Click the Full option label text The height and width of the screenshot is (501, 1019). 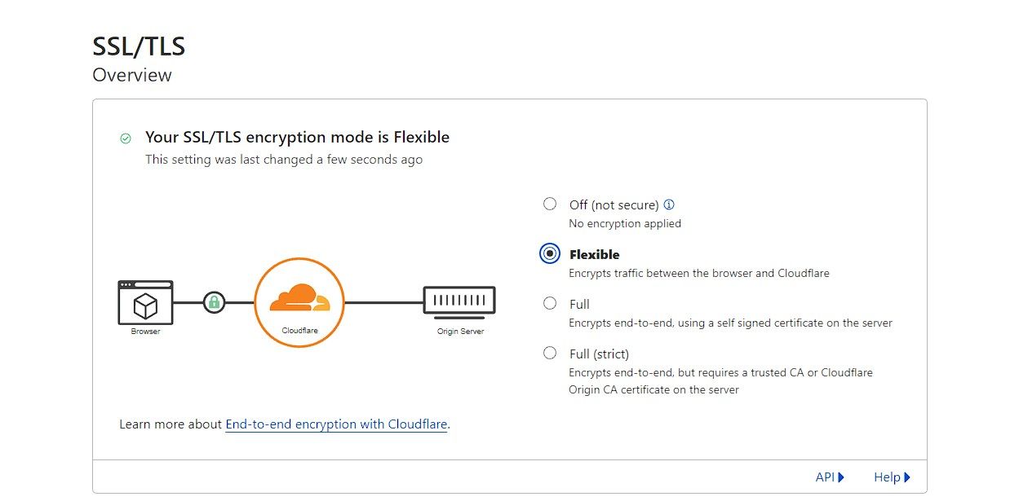579,305
